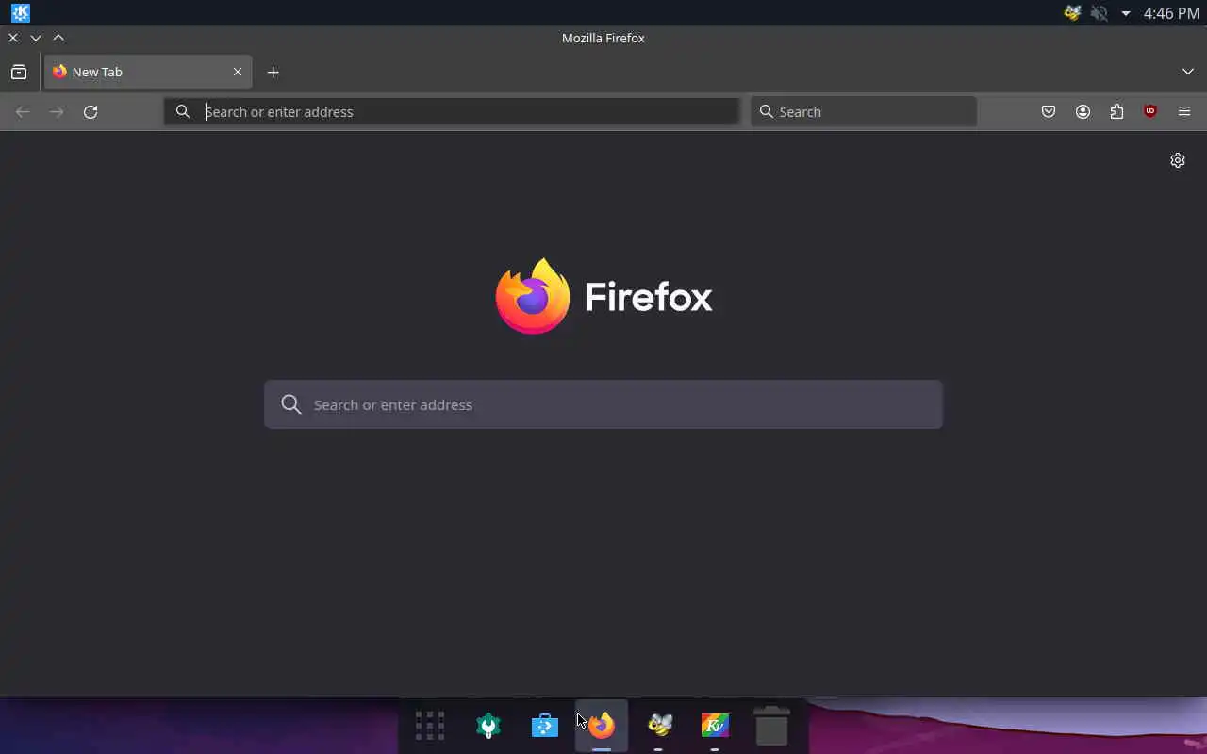Open the clock showing 4:46 PM

[x=1171, y=13]
